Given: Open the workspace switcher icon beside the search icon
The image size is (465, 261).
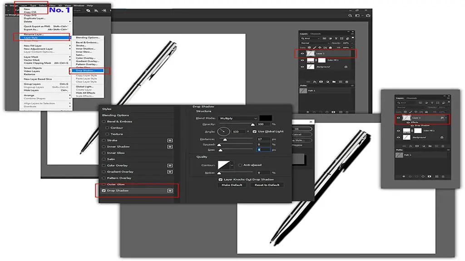Looking at the screenshot, I should (357, 15).
